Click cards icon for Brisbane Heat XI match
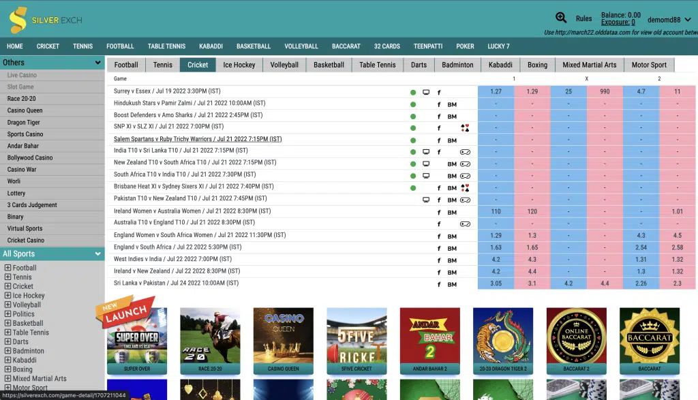 (465, 188)
